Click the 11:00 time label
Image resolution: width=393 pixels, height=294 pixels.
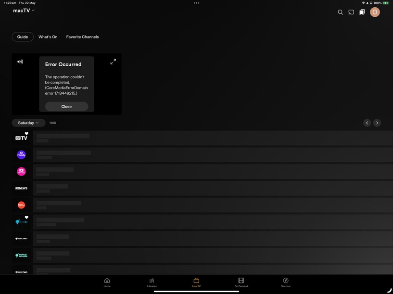(x=52, y=123)
